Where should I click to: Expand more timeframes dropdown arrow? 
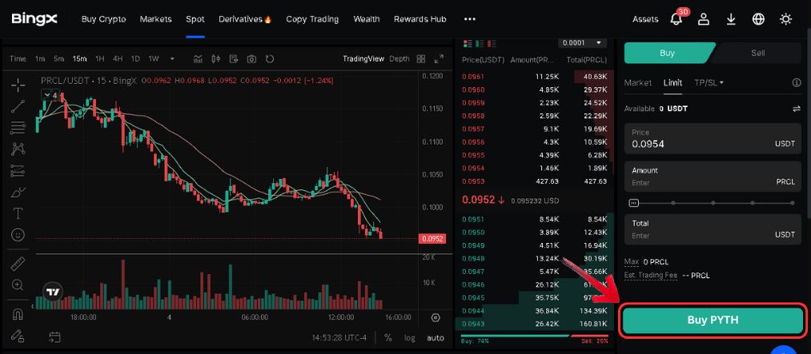point(172,59)
